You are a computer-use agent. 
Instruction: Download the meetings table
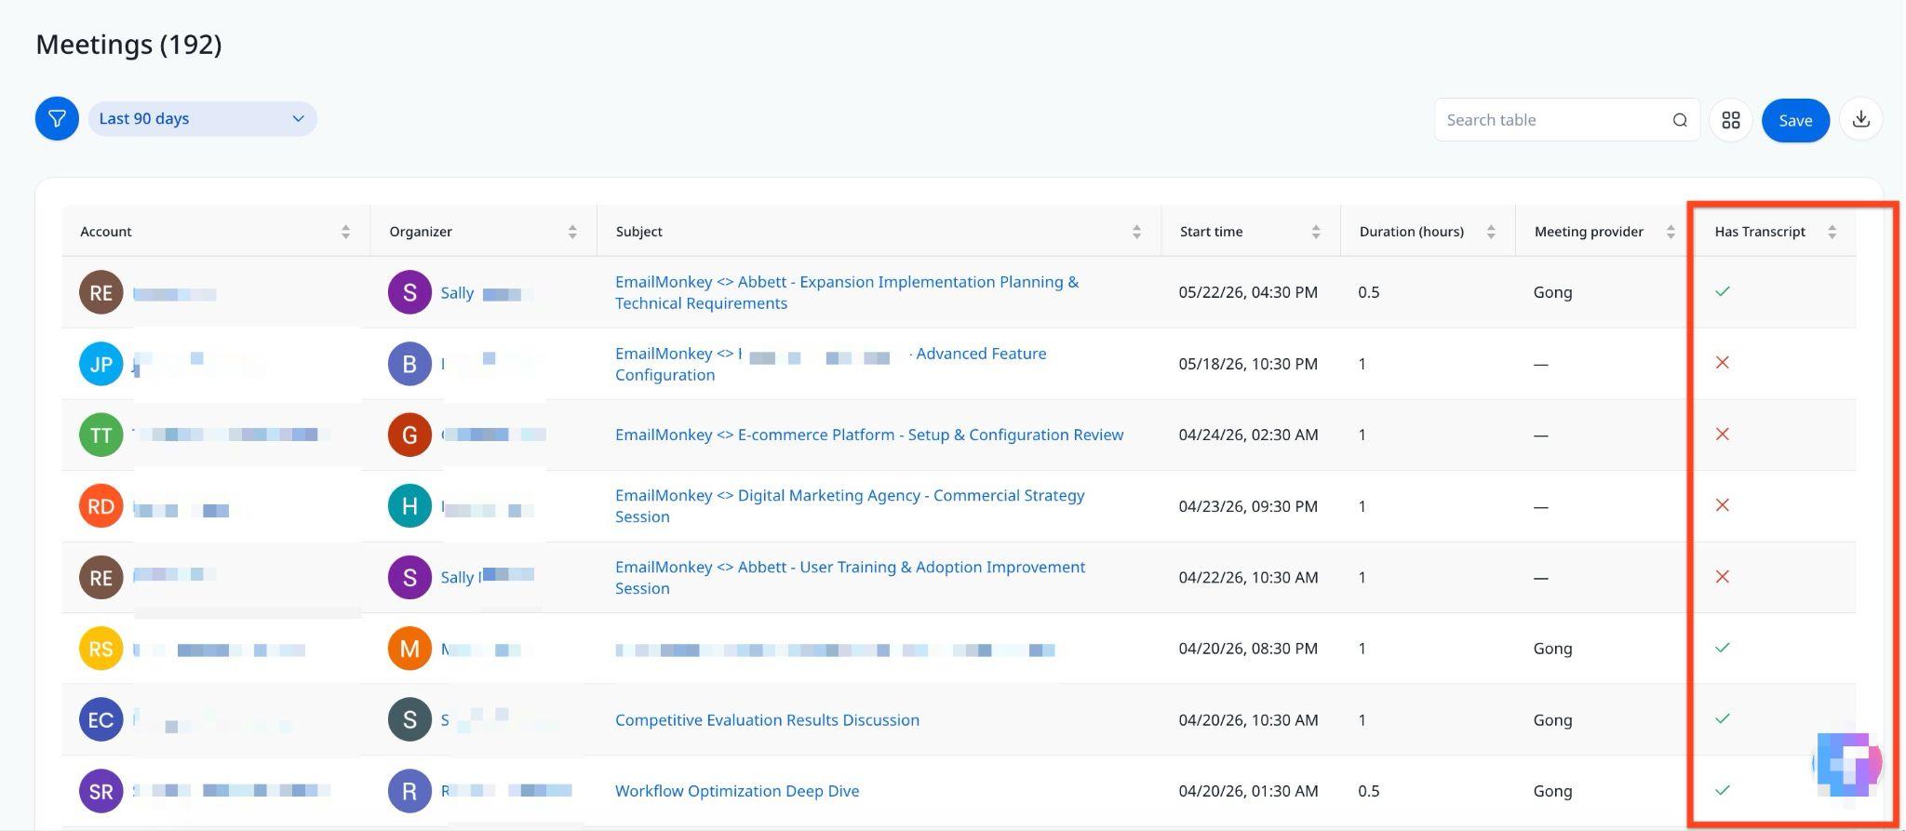1860,119
